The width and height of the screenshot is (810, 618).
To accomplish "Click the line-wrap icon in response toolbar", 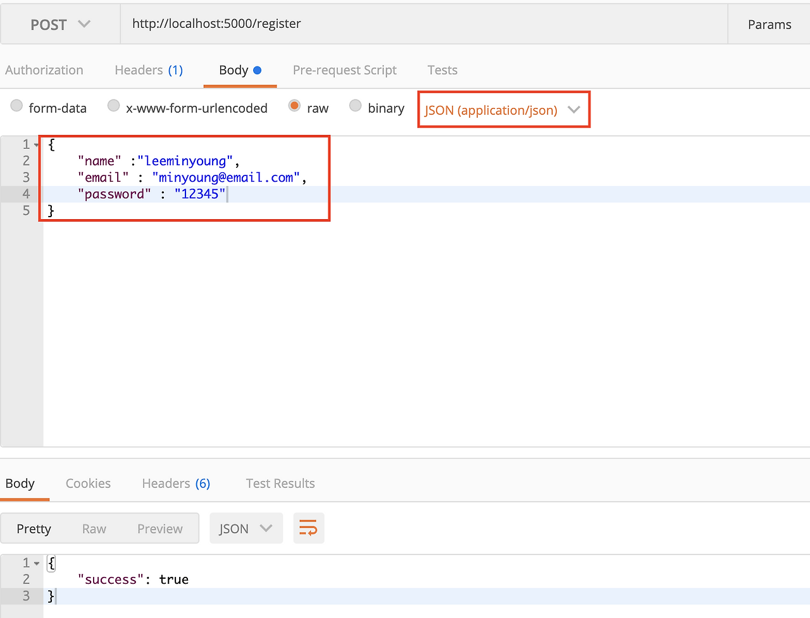I will [x=308, y=527].
